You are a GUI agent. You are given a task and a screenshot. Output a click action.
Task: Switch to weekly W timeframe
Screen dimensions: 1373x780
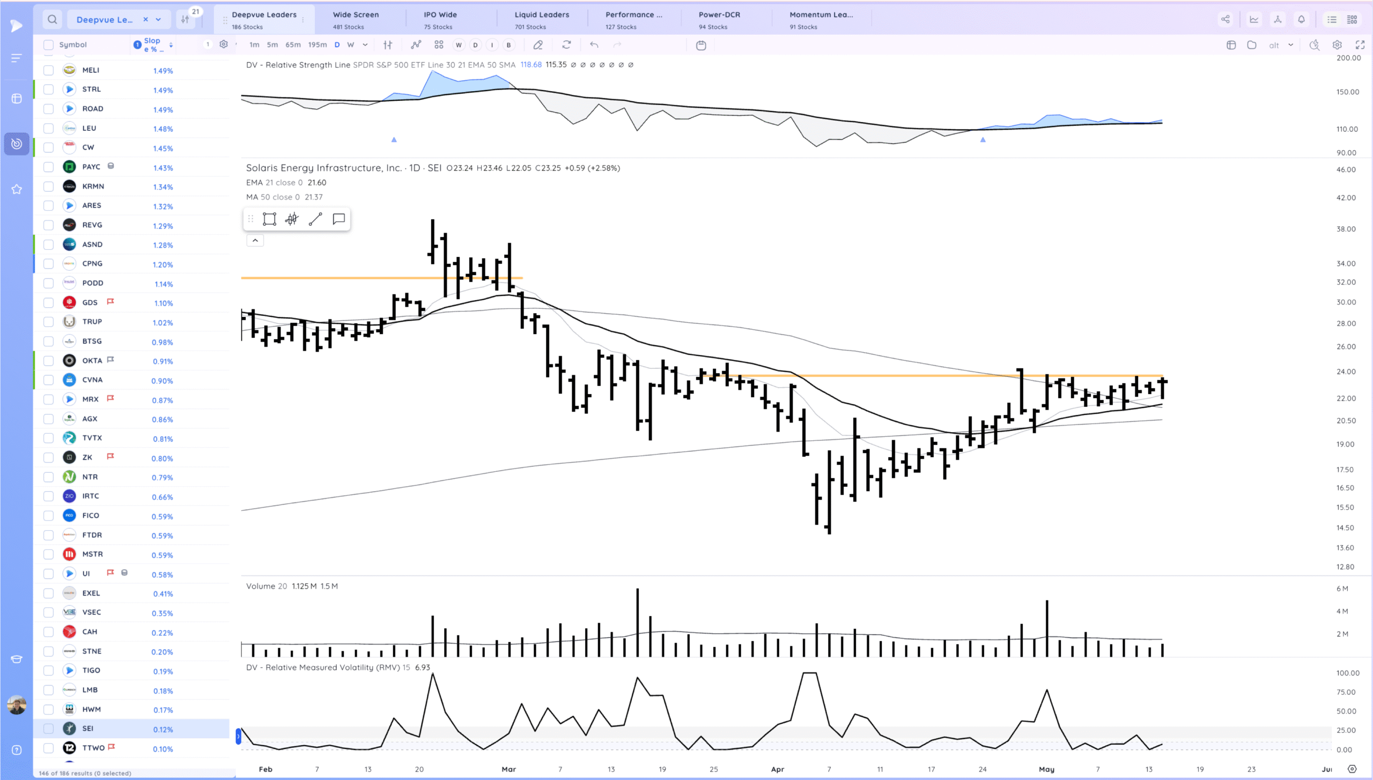tap(350, 45)
